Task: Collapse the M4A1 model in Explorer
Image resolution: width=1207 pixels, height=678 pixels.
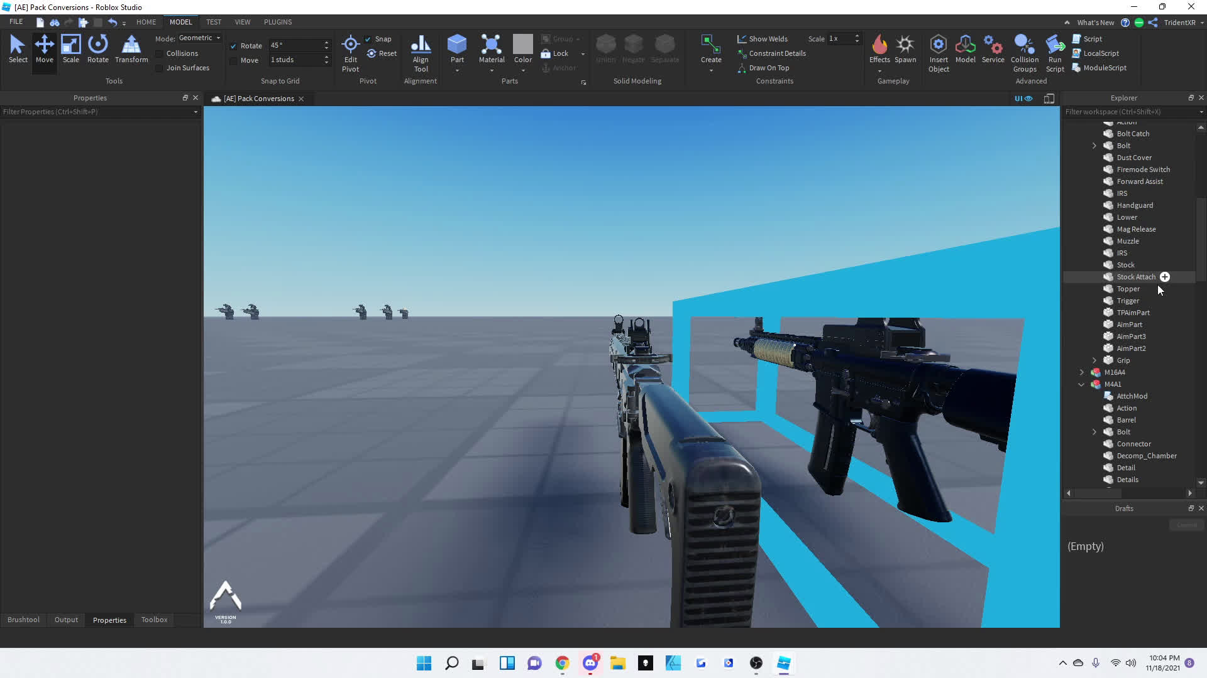Action: (1082, 384)
